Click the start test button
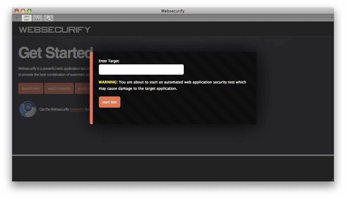Image resolution: width=346 pixels, height=198 pixels. click(109, 102)
